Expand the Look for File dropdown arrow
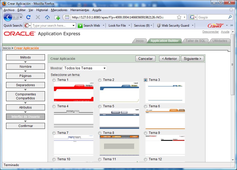Image resolution: width=237 pixels, height=170 pixels. [x=129, y=26]
